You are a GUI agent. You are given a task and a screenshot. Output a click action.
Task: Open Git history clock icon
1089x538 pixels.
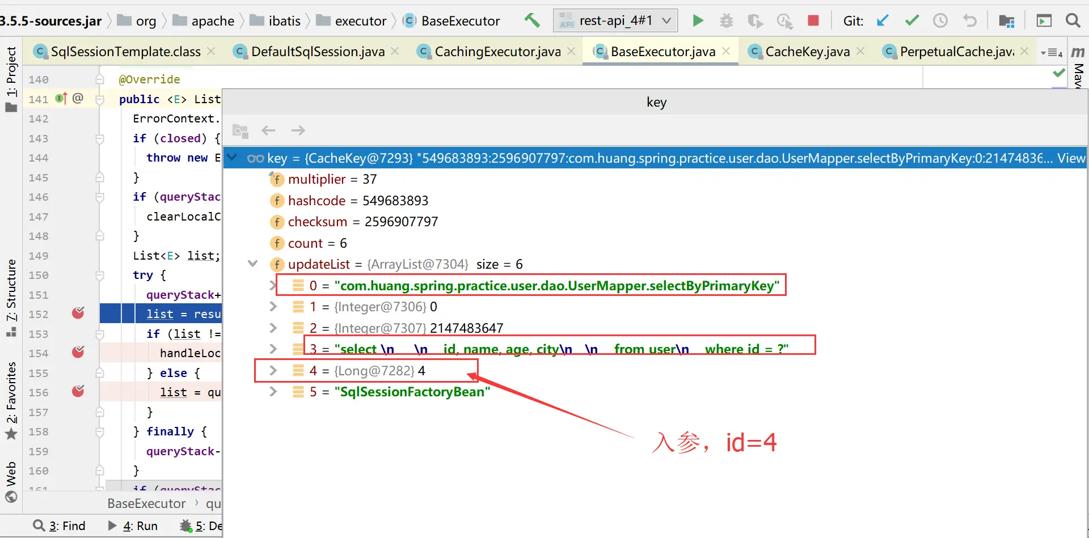click(x=940, y=21)
